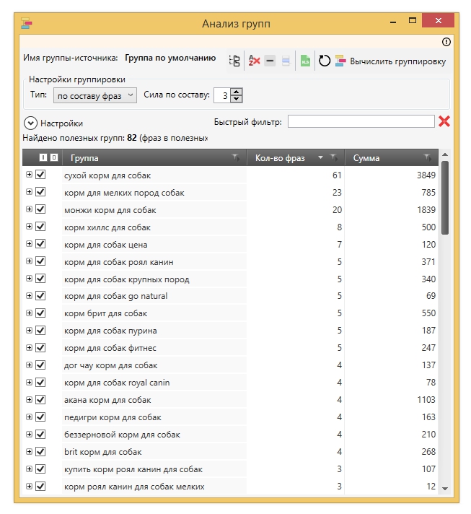Increase Сила по составу value
The width and height of the screenshot is (471, 514).
[x=237, y=92]
